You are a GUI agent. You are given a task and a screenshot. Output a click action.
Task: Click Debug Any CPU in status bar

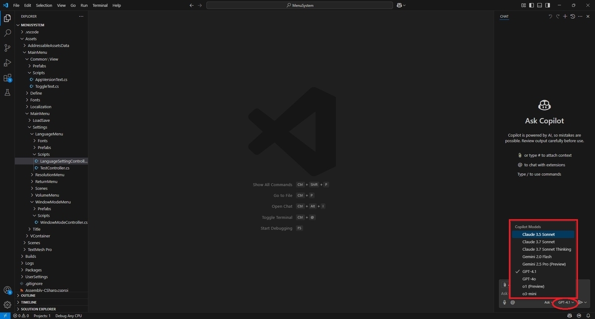(x=68, y=316)
